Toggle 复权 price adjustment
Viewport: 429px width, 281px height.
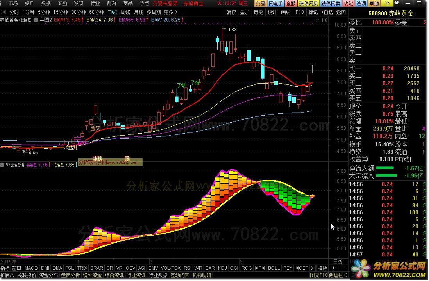coord(231,12)
